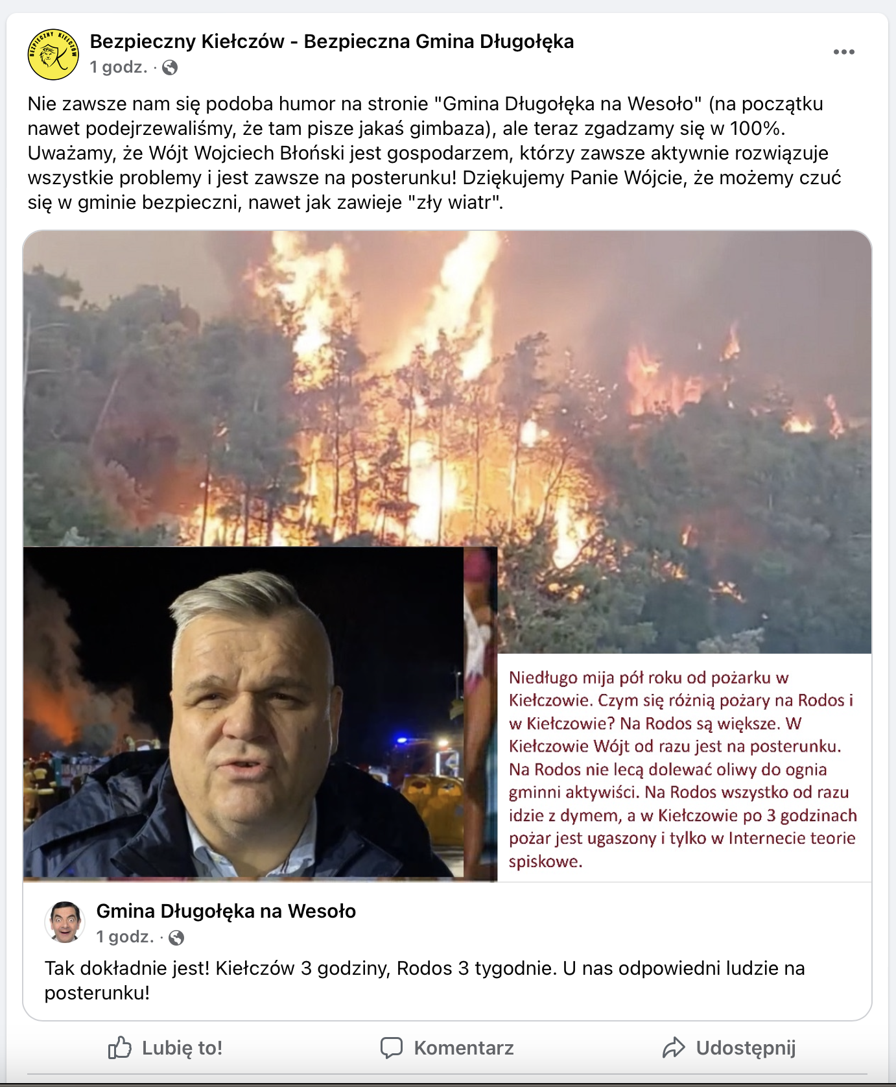Click the 'Lubię to!' button label
The height and width of the screenshot is (1087, 896).
point(182,1048)
